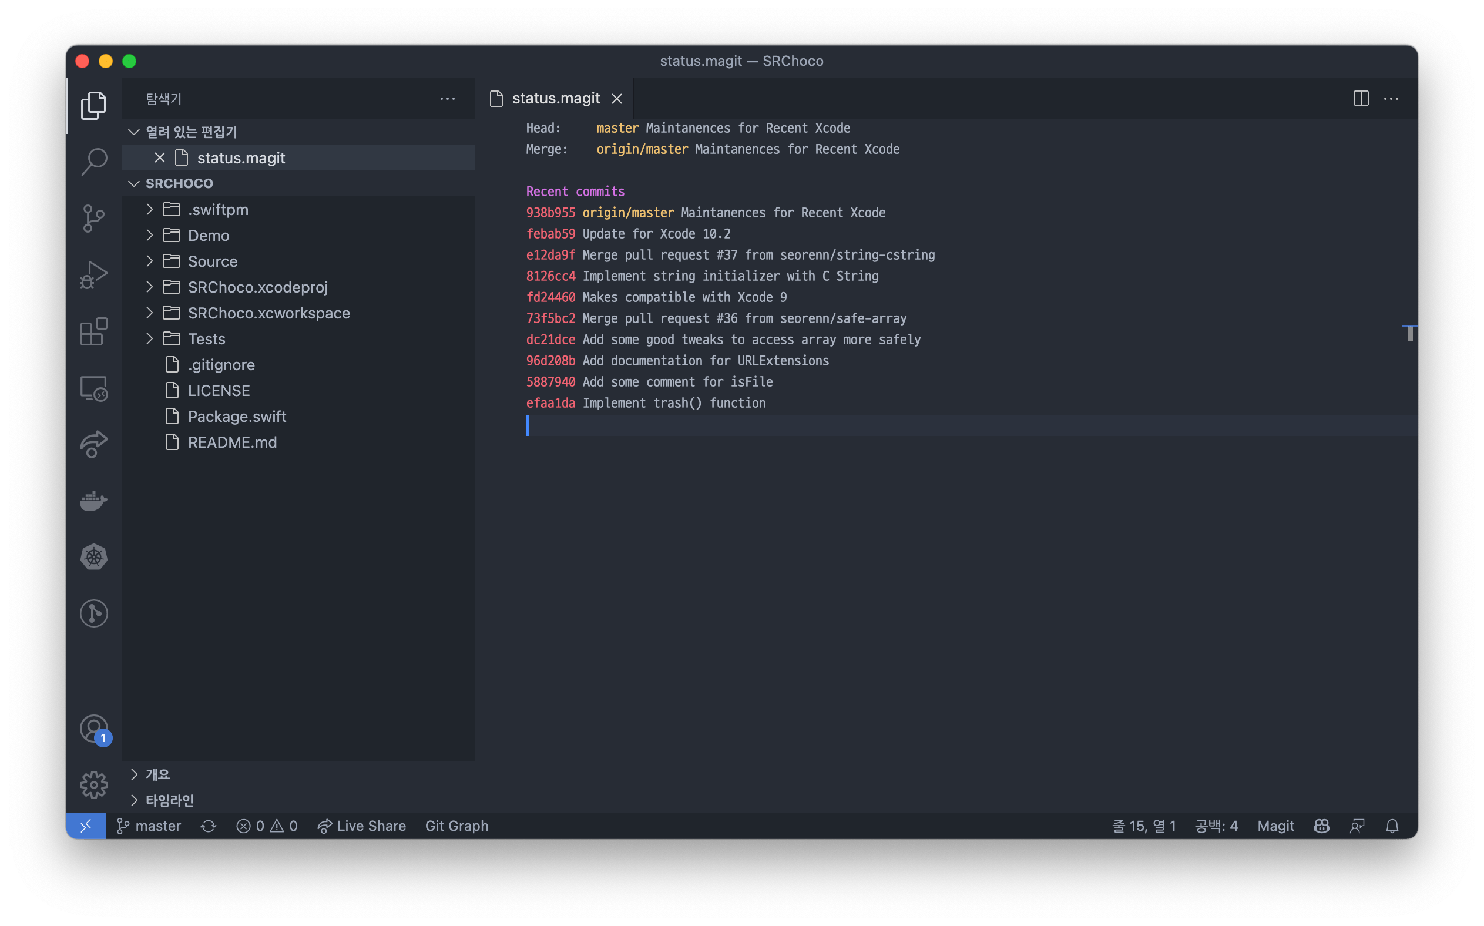Expand the Source folder

point(212,261)
